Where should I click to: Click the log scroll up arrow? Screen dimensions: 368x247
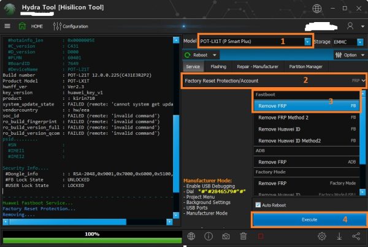176,40
